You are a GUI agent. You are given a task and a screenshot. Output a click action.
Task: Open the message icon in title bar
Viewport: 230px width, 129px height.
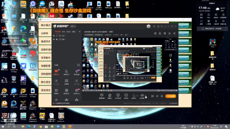coord(154,26)
